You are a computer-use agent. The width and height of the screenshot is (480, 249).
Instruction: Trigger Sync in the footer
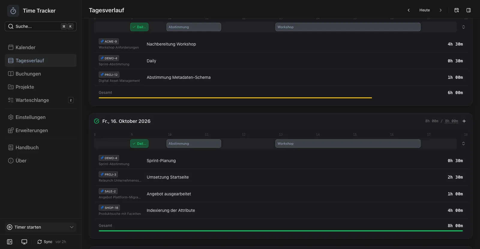coord(45,242)
